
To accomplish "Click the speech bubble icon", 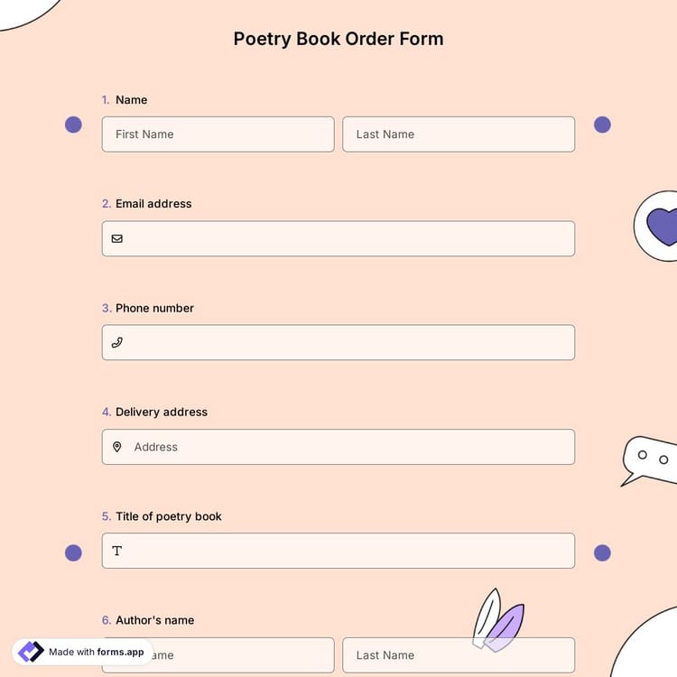I will [x=650, y=459].
